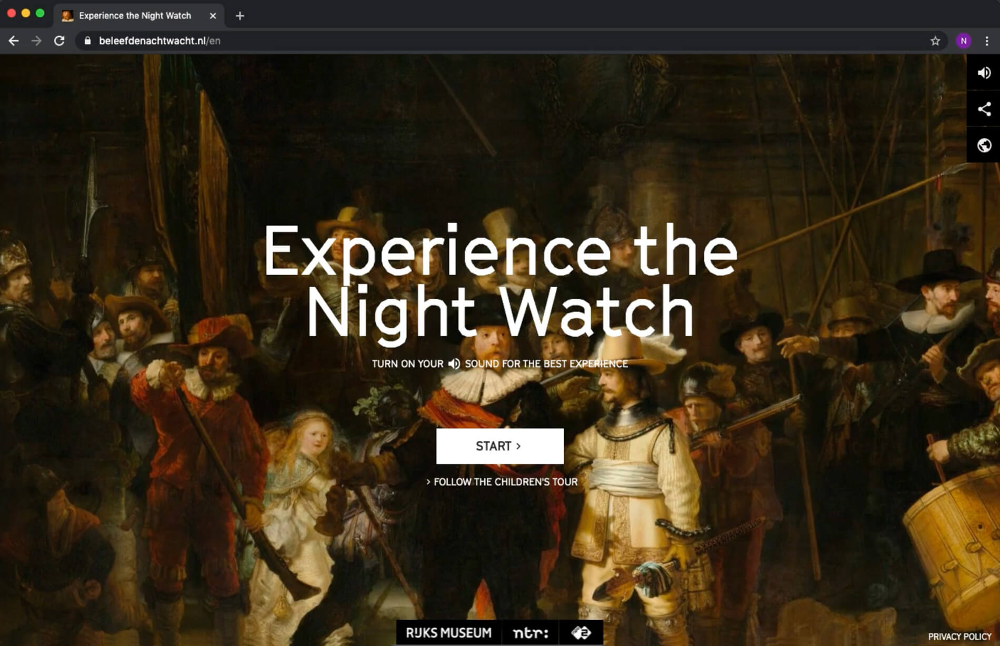The width and height of the screenshot is (1000, 646).
Task: Go back with the browser back arrow
Action: tap(14, 41)
